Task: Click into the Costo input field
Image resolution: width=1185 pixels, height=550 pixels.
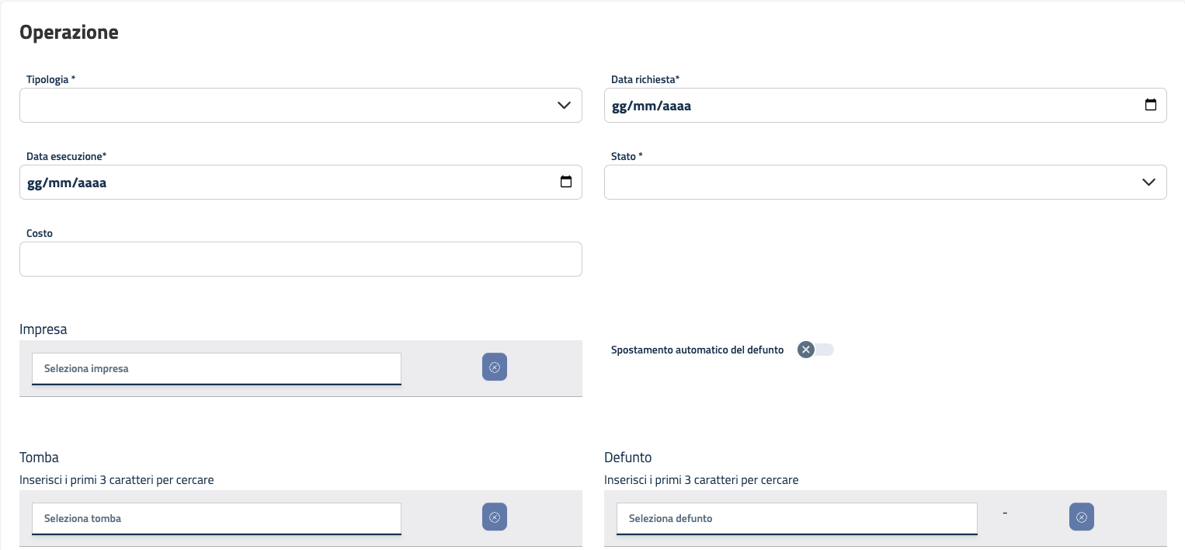Action: coord(301,259)
